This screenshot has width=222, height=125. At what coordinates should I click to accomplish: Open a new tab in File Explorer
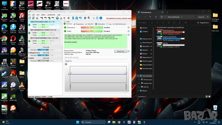(x=167, y=12)
